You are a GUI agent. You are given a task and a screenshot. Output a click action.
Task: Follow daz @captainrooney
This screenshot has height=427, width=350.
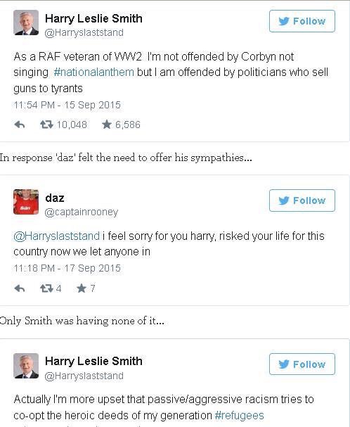(302, 200)
